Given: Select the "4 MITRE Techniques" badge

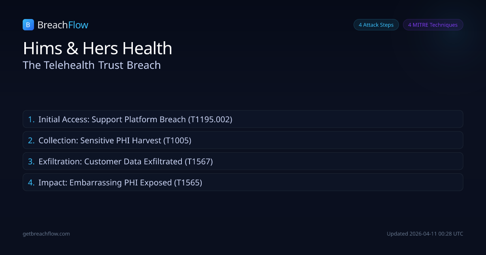Looking at the screenshot, I should click(433, 25).
